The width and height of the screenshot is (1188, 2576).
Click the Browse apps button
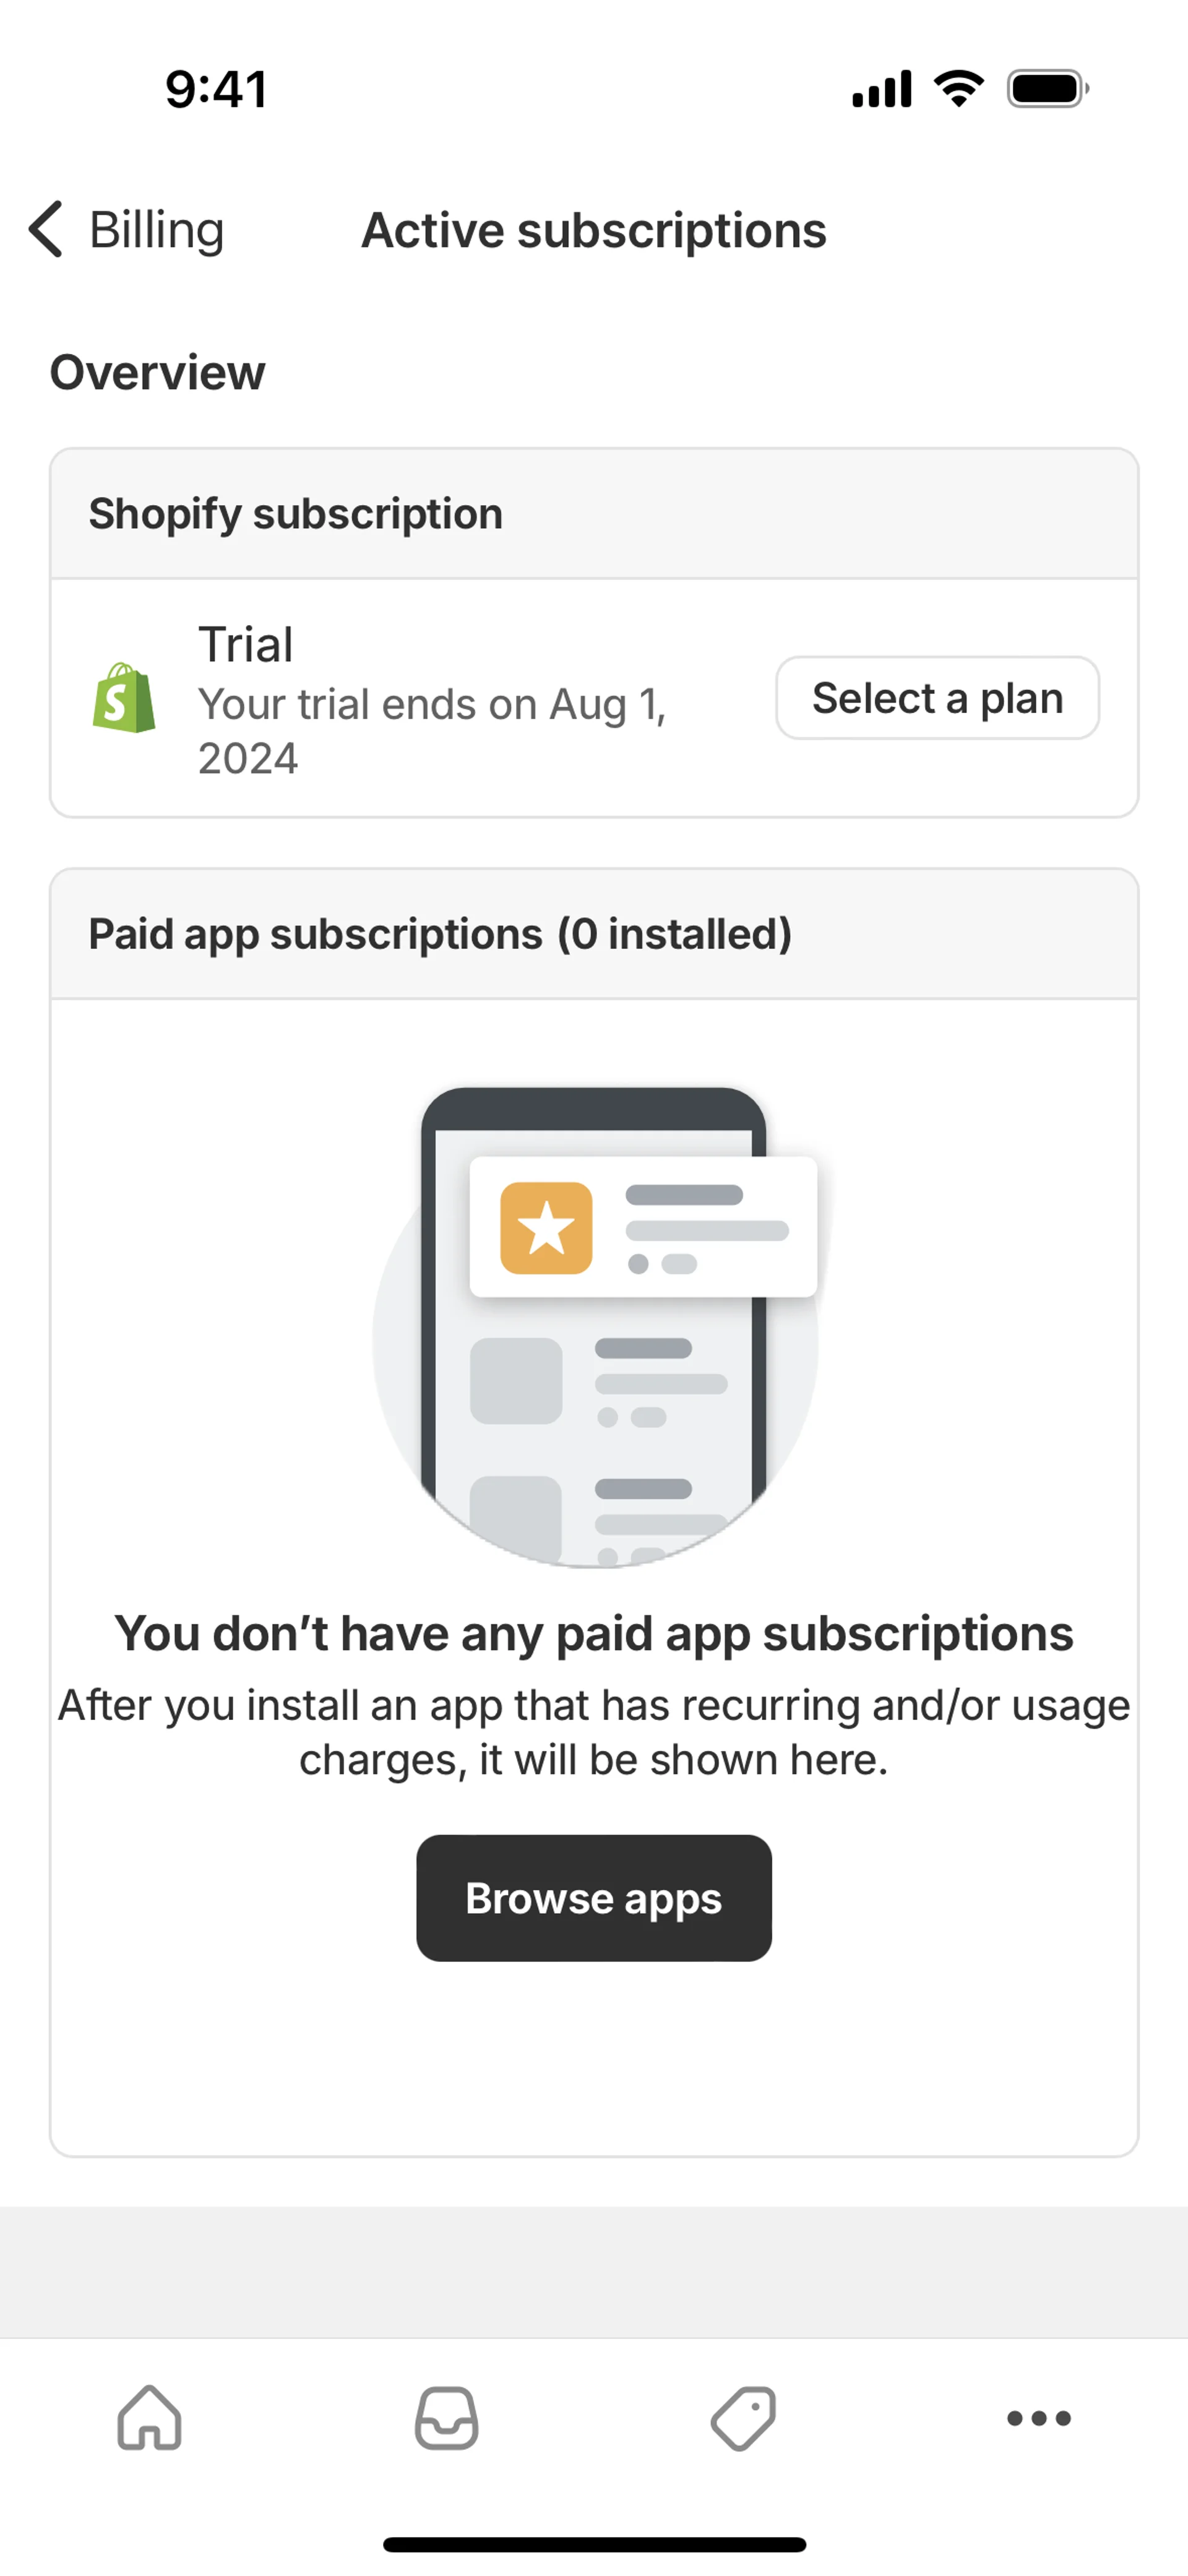594,1898
